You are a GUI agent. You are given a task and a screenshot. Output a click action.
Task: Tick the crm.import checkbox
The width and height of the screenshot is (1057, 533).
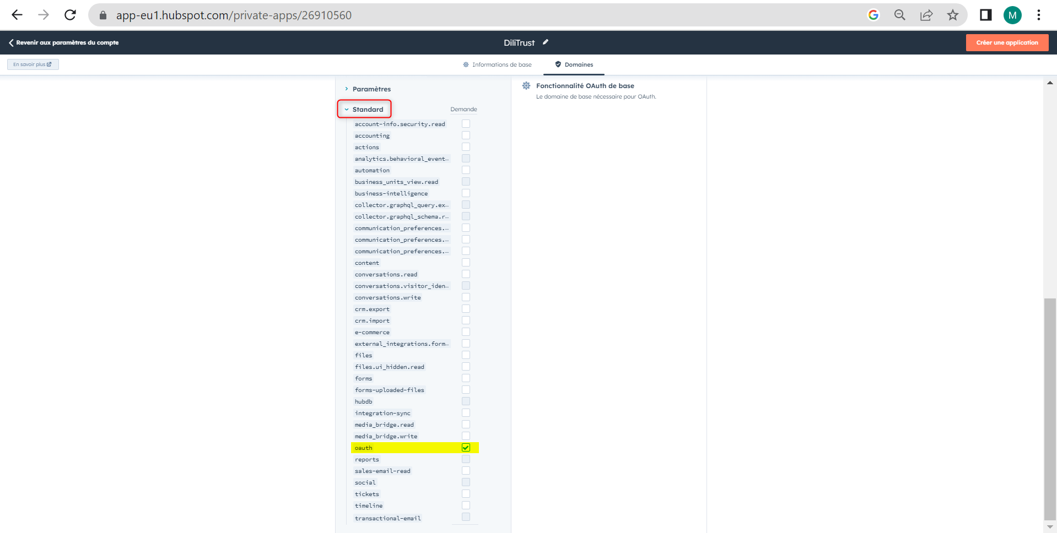pyautogui.click(x=466, y=320)
